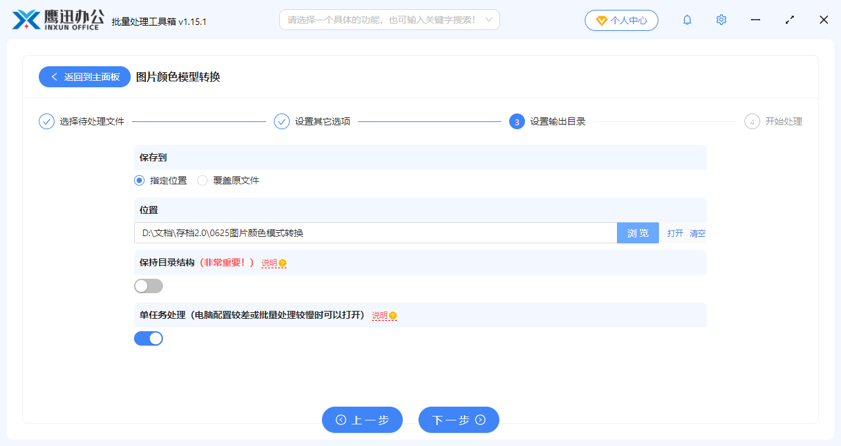Click the INXUN Office logo

pos(58,20)
